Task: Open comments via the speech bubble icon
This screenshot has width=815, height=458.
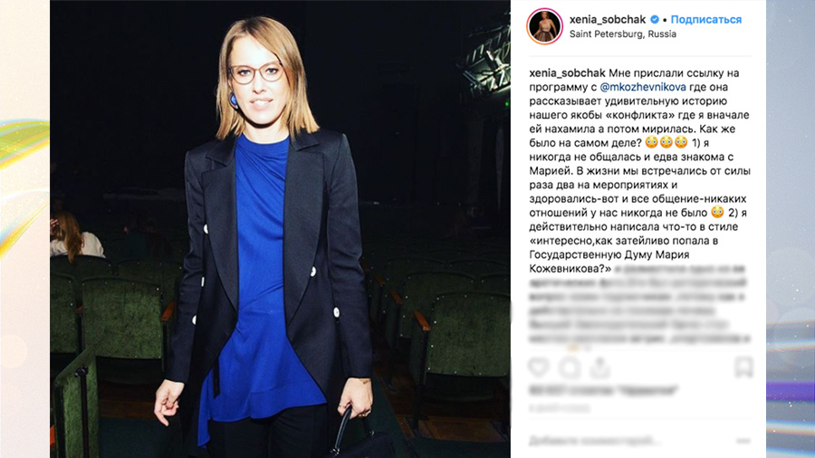Action: coord(570,367)
